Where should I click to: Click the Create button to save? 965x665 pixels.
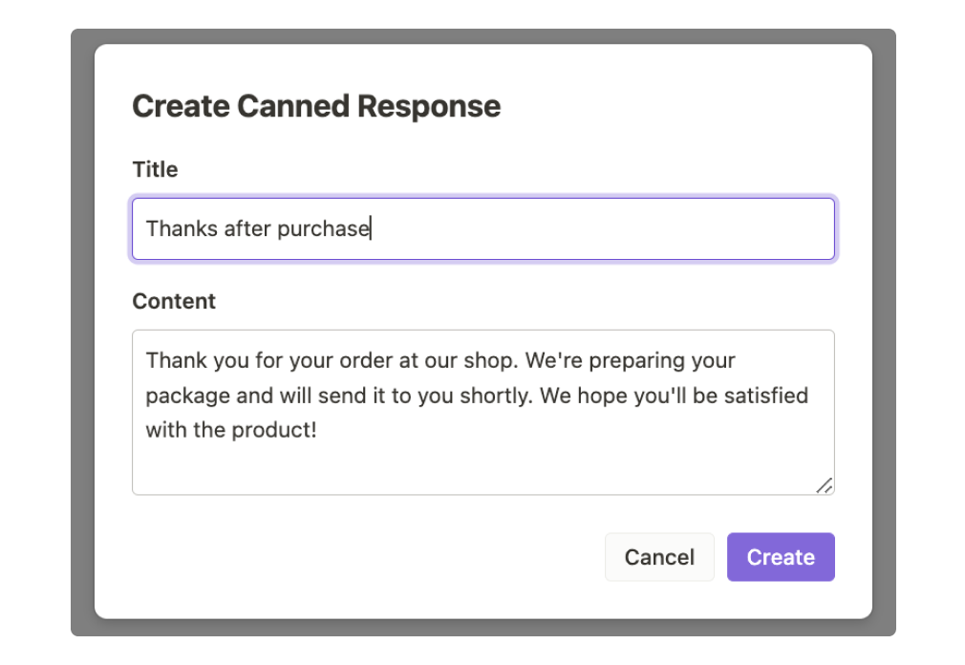[781, 557]
